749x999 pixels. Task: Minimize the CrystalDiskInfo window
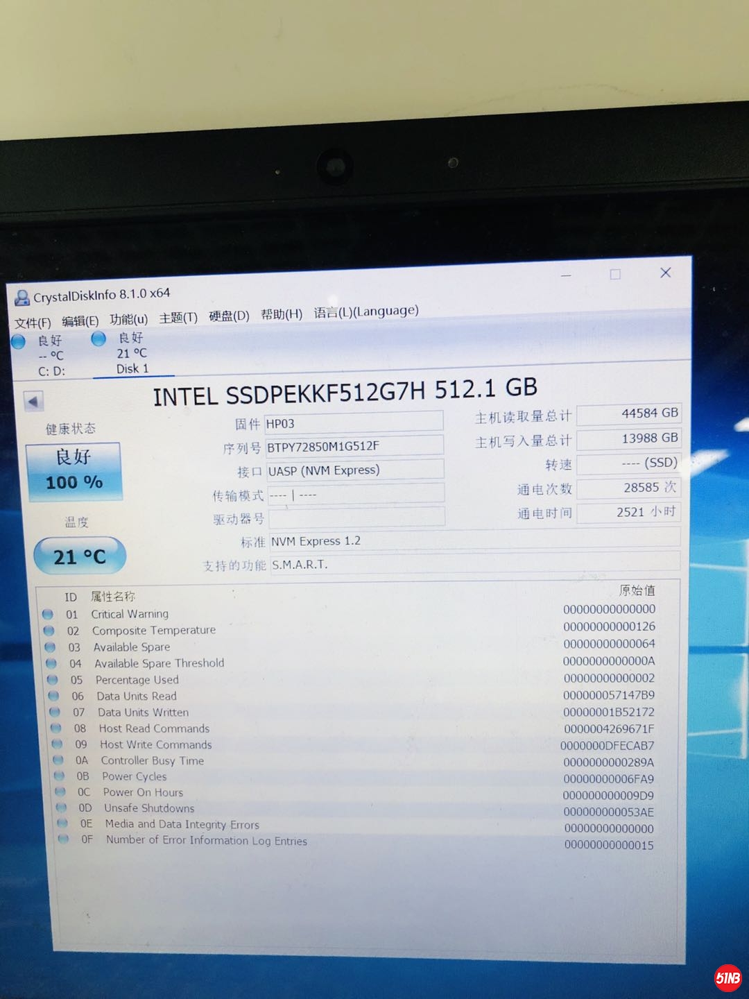tap(567, 275)
